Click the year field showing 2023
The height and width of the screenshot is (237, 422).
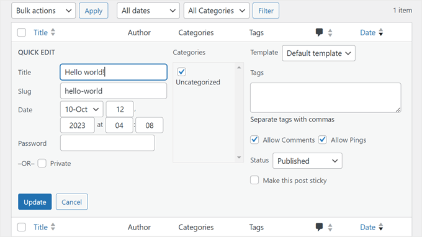(x=78, y=125)
